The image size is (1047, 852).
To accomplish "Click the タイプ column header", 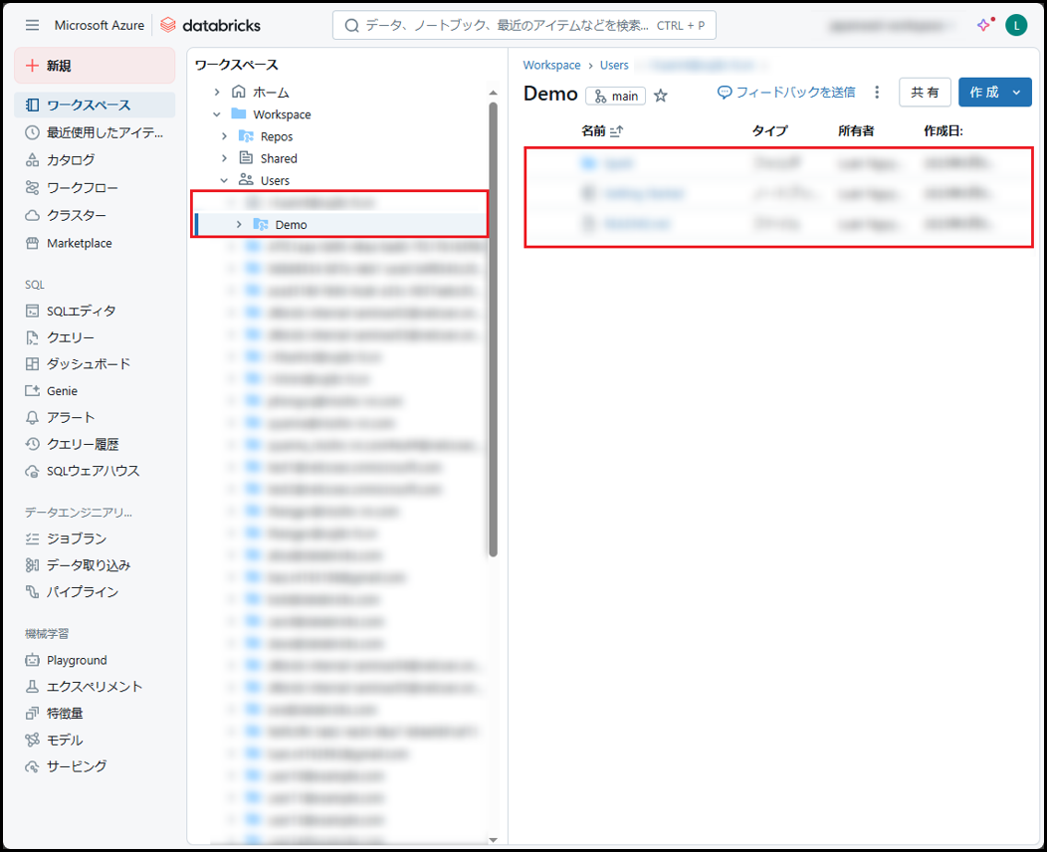I will pyautogui.click(x=770, y=130).
